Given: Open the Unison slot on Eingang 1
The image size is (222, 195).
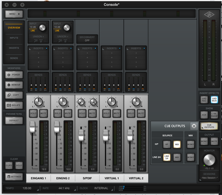Looking at the screenshot, I should pos(38,37).
